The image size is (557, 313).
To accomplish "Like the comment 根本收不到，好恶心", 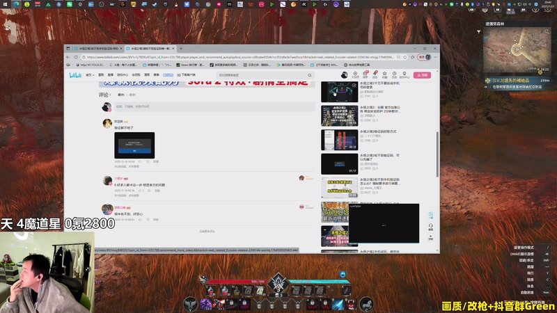I will click(140, 220).
